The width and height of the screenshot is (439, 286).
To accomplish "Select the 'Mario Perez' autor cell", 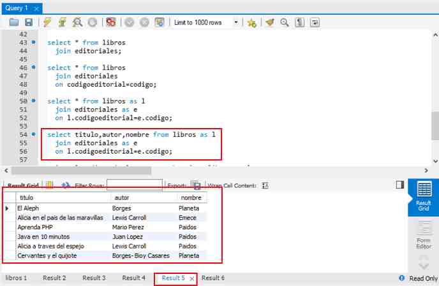I will point(144,227).
